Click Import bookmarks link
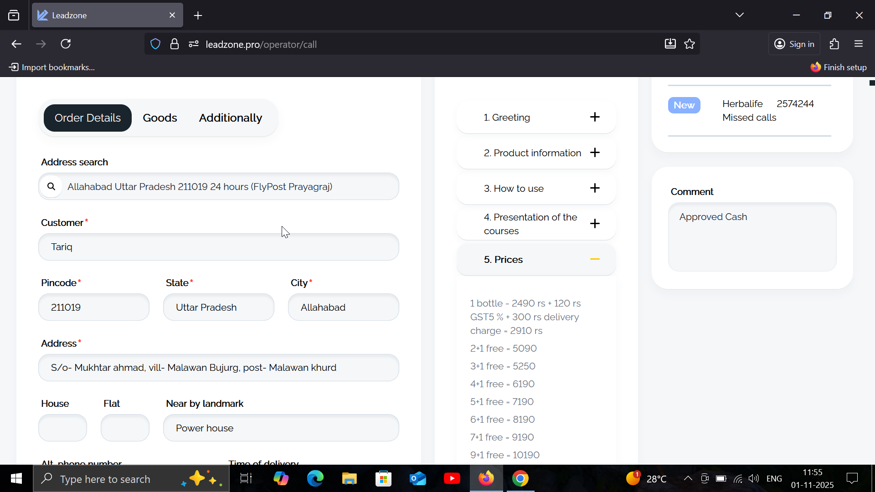Screen dimensions: 875x492 click(52, 67)
